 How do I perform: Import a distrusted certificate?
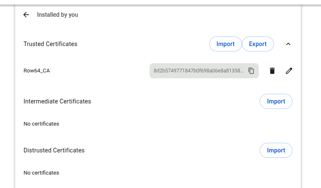point(276,150)
